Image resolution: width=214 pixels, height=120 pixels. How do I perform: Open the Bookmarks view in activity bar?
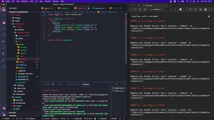(x=3, y=47)
